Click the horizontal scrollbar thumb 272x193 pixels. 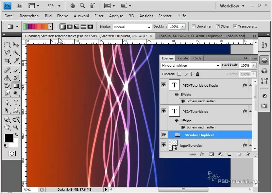(x=183, y=189)
